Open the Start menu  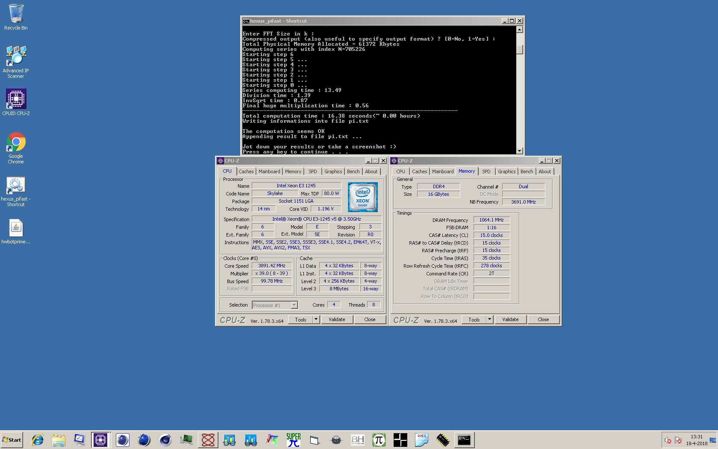tap(12, 440)
